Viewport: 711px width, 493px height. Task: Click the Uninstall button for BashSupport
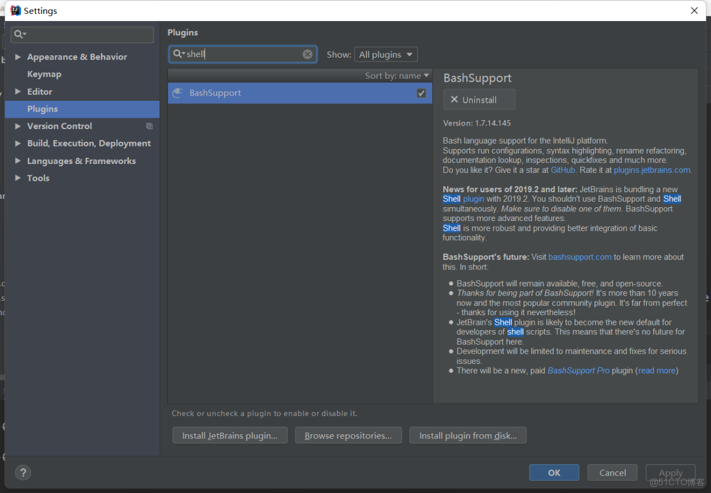479,99
